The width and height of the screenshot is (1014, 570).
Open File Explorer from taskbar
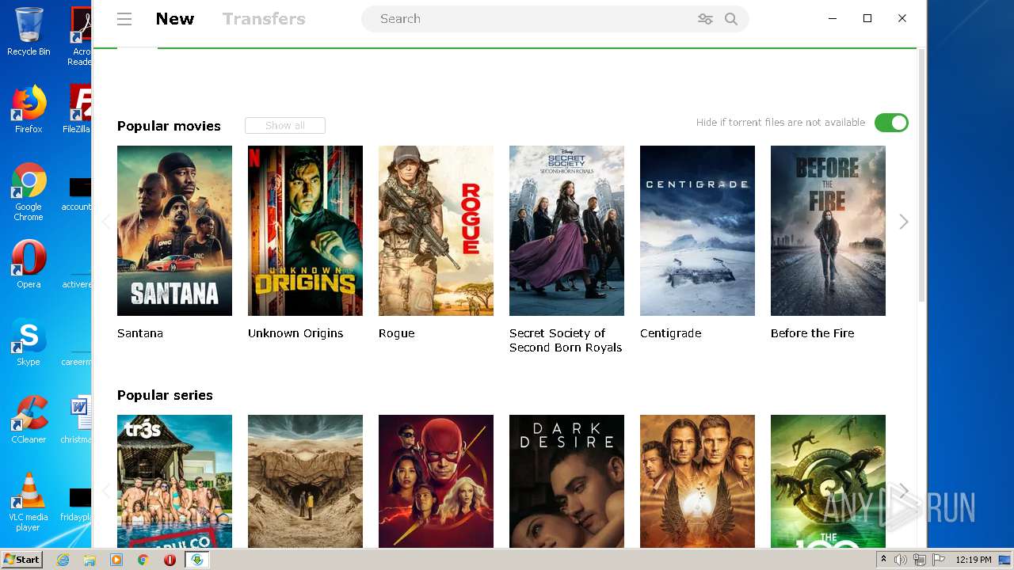(x=90, y=560)
